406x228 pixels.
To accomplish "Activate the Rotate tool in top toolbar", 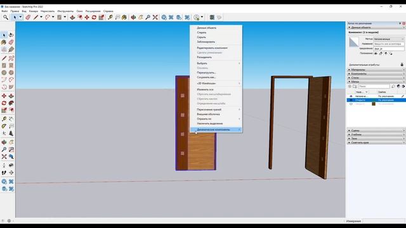I will [x=94, y=17].
